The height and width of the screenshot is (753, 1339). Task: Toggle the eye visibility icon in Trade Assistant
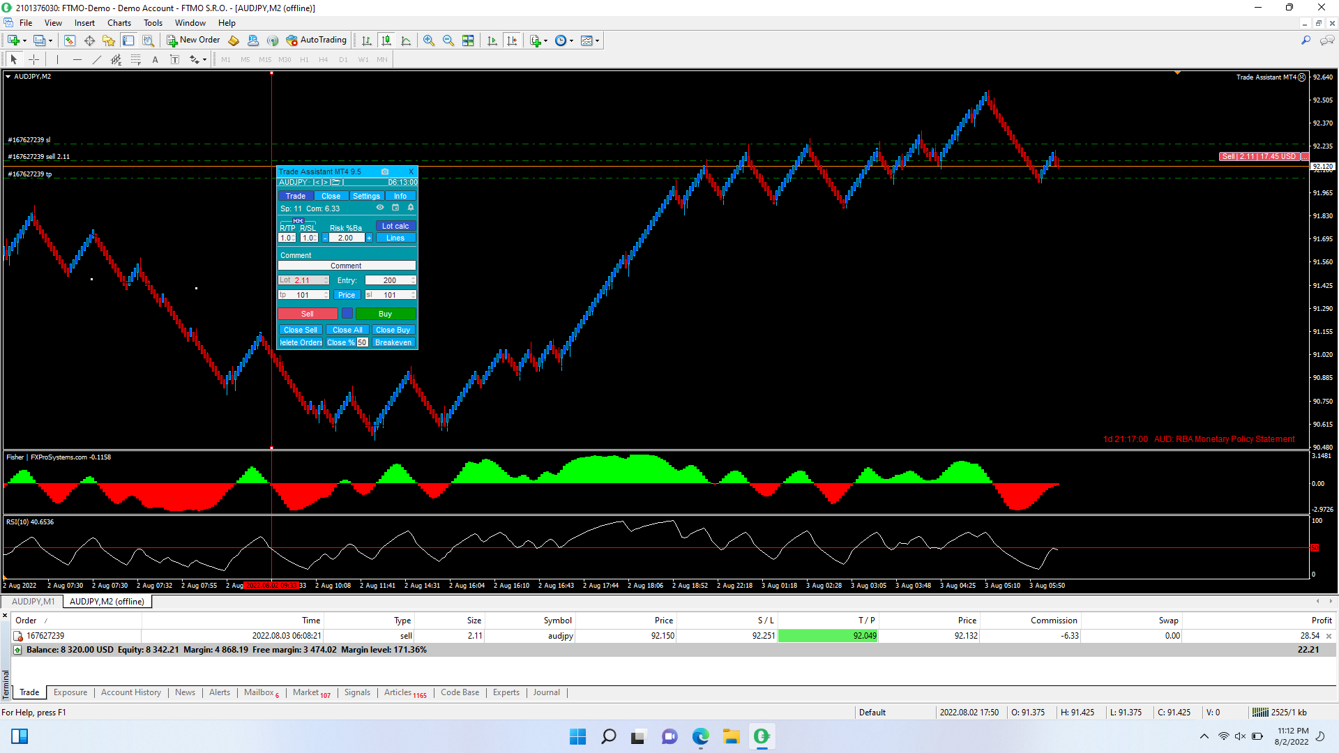(x=380, y=208)
